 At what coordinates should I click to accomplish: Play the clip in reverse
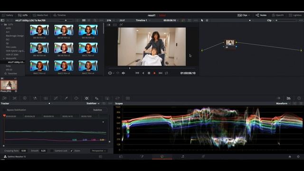coord(143,73)
